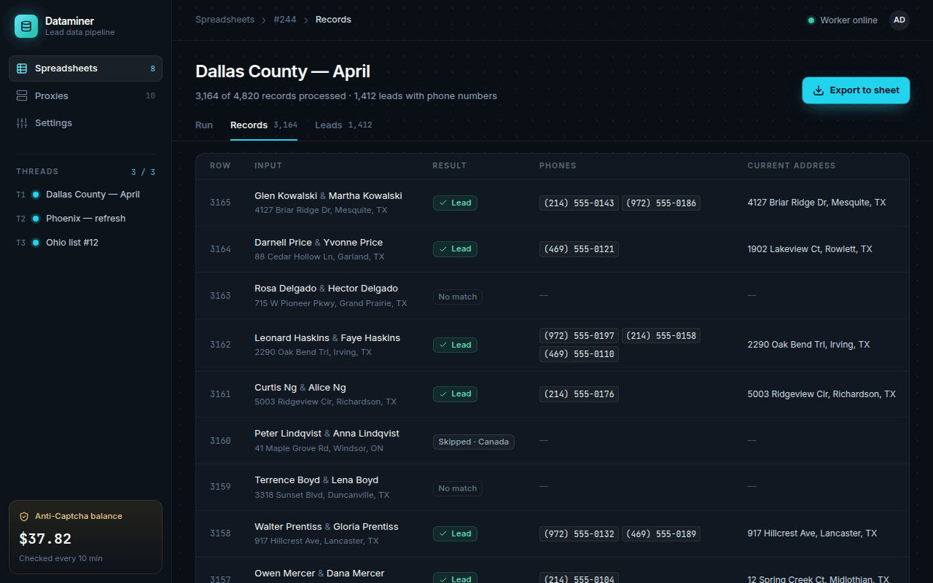Click the Lead badge on Glen Kowalski row

(x=455, y=203)
